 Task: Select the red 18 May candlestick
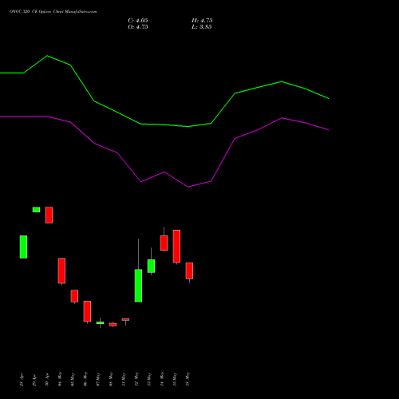pos(189,271)
